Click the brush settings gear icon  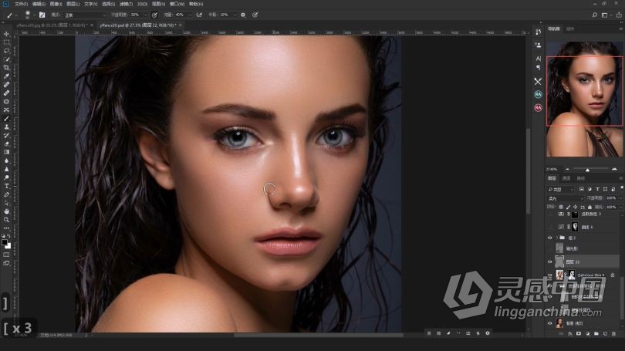244,15
